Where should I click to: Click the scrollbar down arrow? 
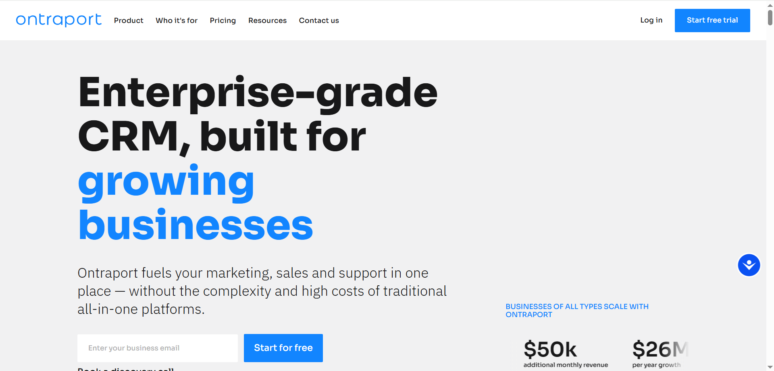(x=770, y=367)
